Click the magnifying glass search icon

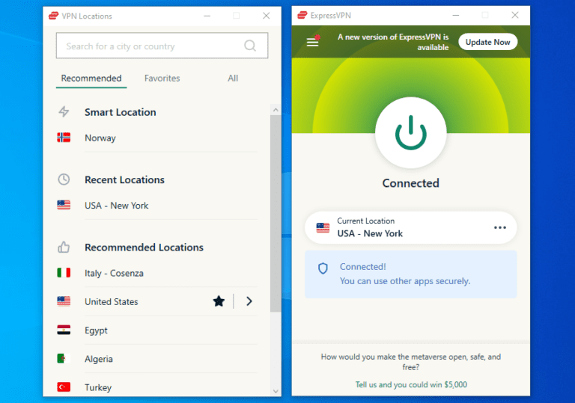click(x=250, y=46)
